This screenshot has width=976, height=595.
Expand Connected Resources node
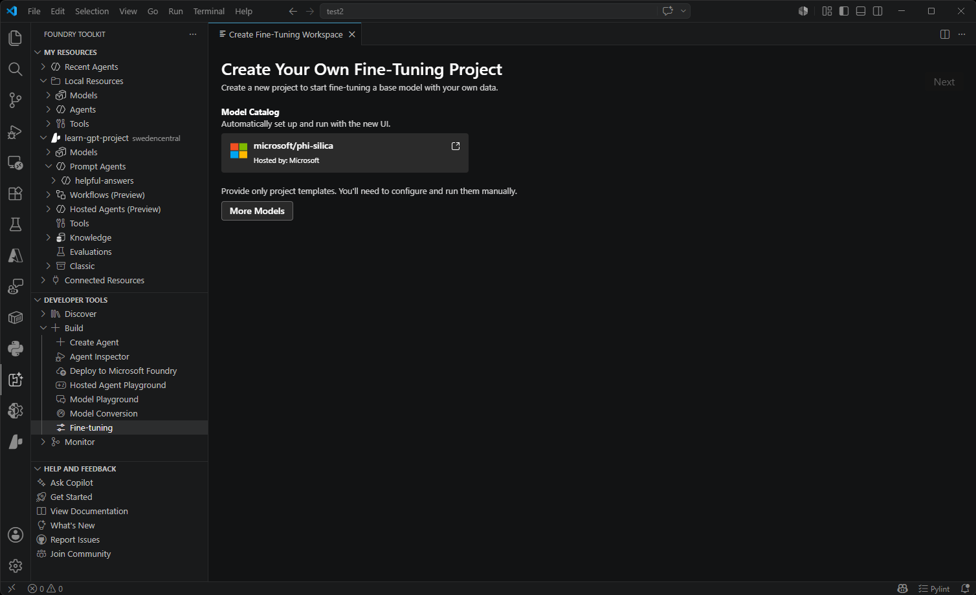43,280
